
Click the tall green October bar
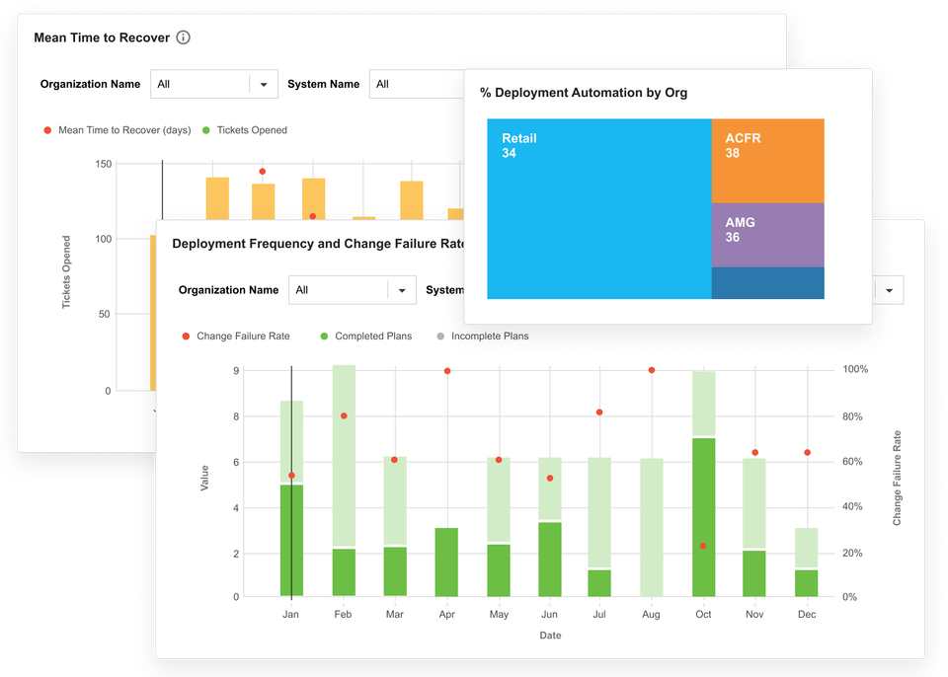click(x=702, y=513)
